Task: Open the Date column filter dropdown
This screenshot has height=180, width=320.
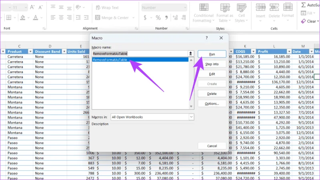Action: [x=312, y=52]
